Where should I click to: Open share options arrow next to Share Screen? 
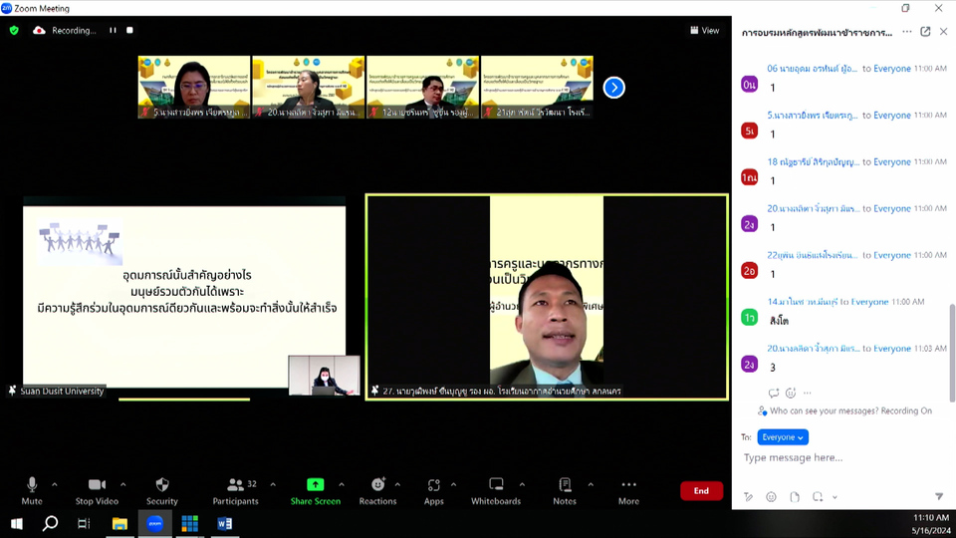[342, 485]
